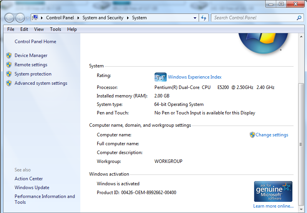Viewport: 307px width, 213px height.
Task: Click the shield icon beside System protection
Action: (x=9, y=74)
